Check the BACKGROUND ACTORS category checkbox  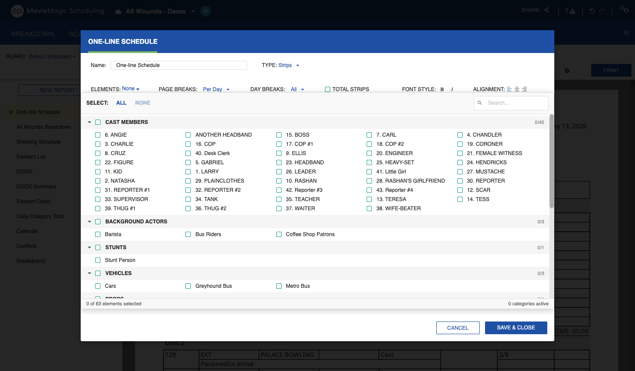click(x=98, y=222)
